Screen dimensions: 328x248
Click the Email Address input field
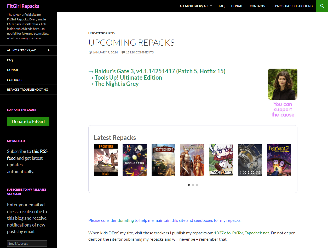click(x=27, y=243)
